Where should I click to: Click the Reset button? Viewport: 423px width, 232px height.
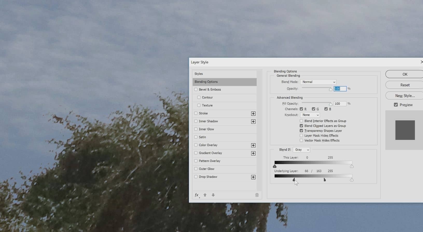tap(405, 85)
